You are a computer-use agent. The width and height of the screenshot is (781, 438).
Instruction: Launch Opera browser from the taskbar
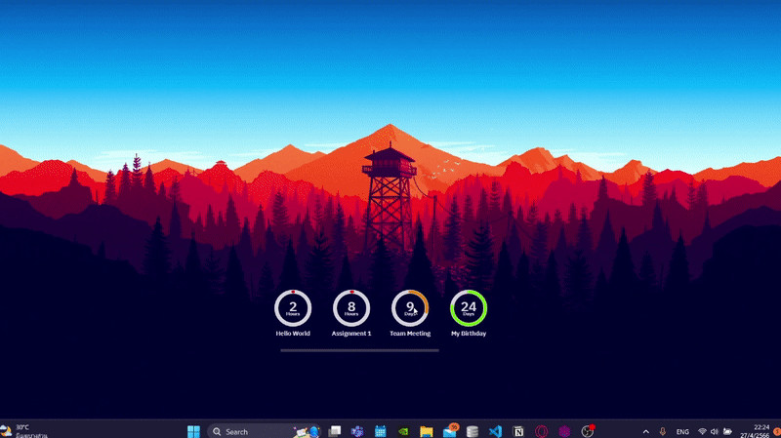[541, 431]
